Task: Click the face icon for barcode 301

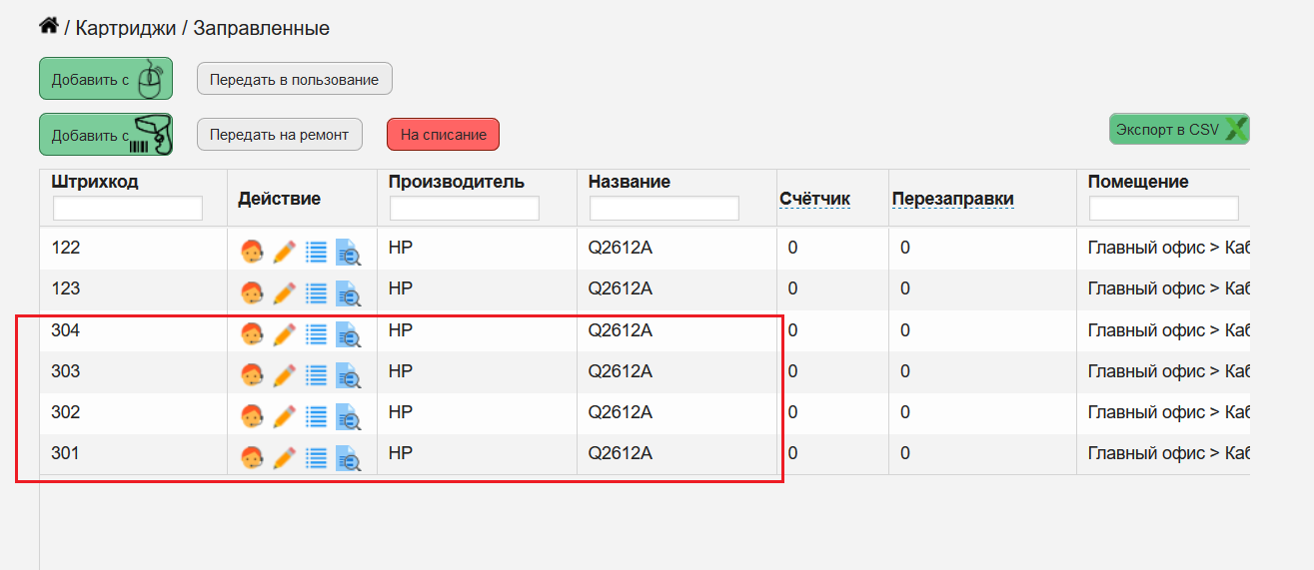Action: [252, 458]
